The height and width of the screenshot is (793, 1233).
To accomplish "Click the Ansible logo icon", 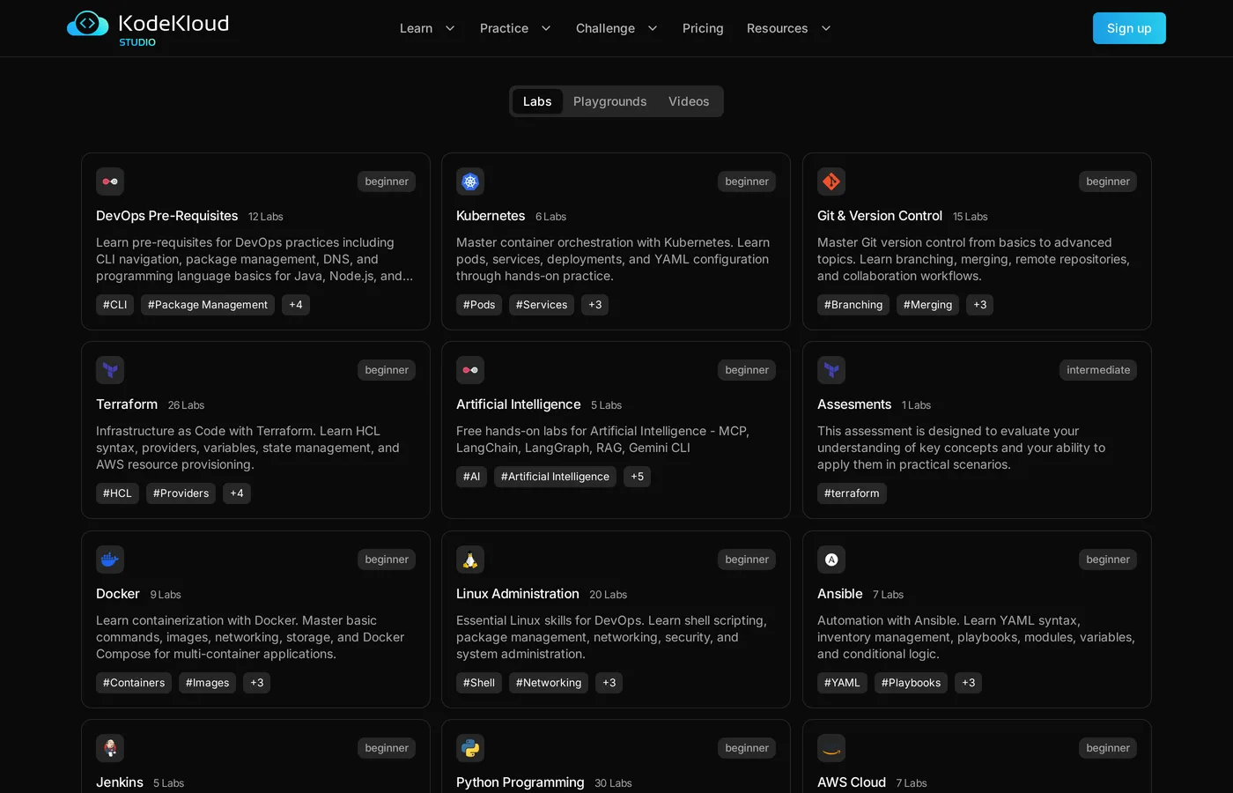I will [x=831, y=560].
